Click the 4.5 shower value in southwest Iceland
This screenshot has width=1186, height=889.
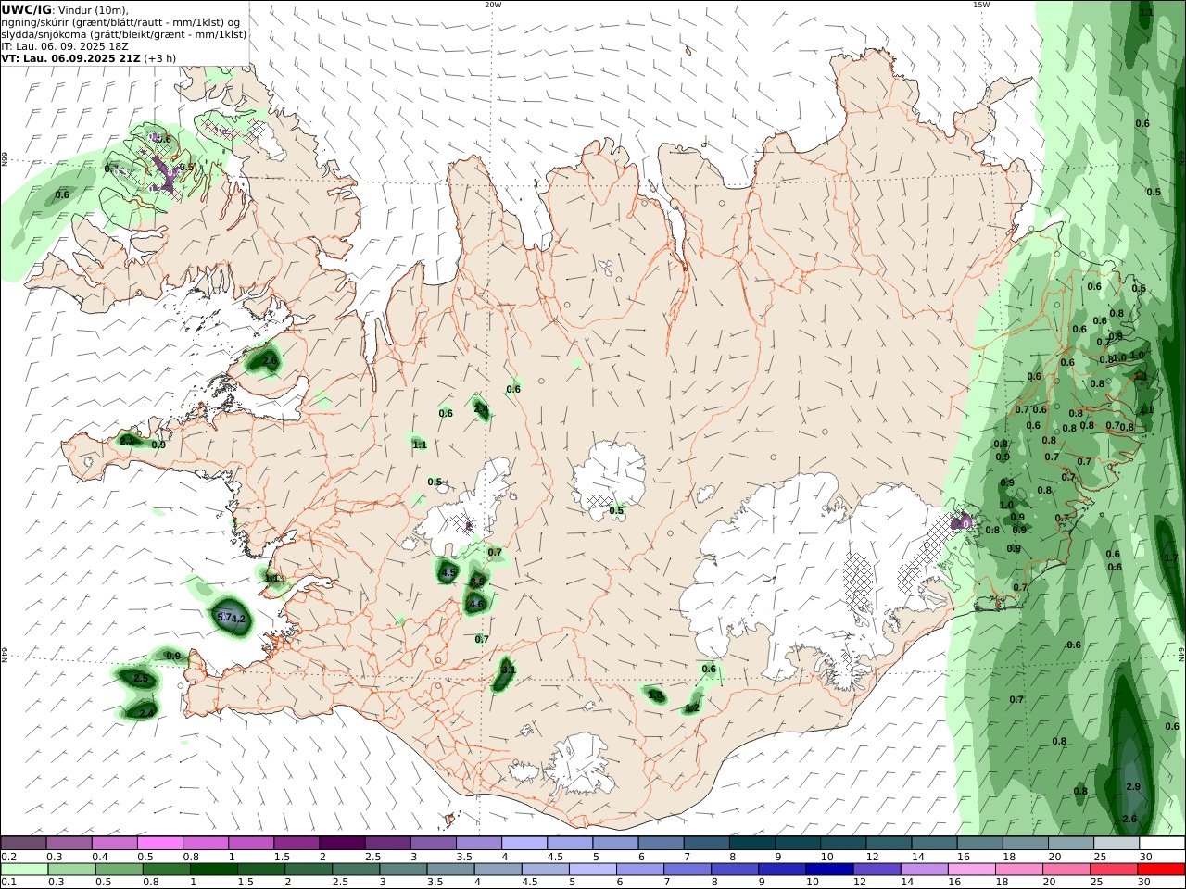[448, 572]
